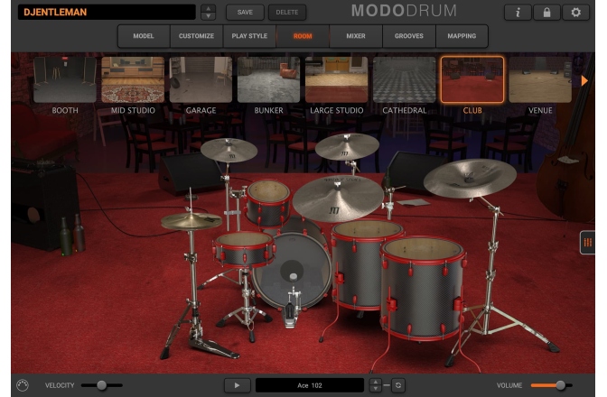Image resolution: width=607 pixels, height=397 pixels.
Task: Open the DJENTLEMAN preset name field
Action: point(103,13)
